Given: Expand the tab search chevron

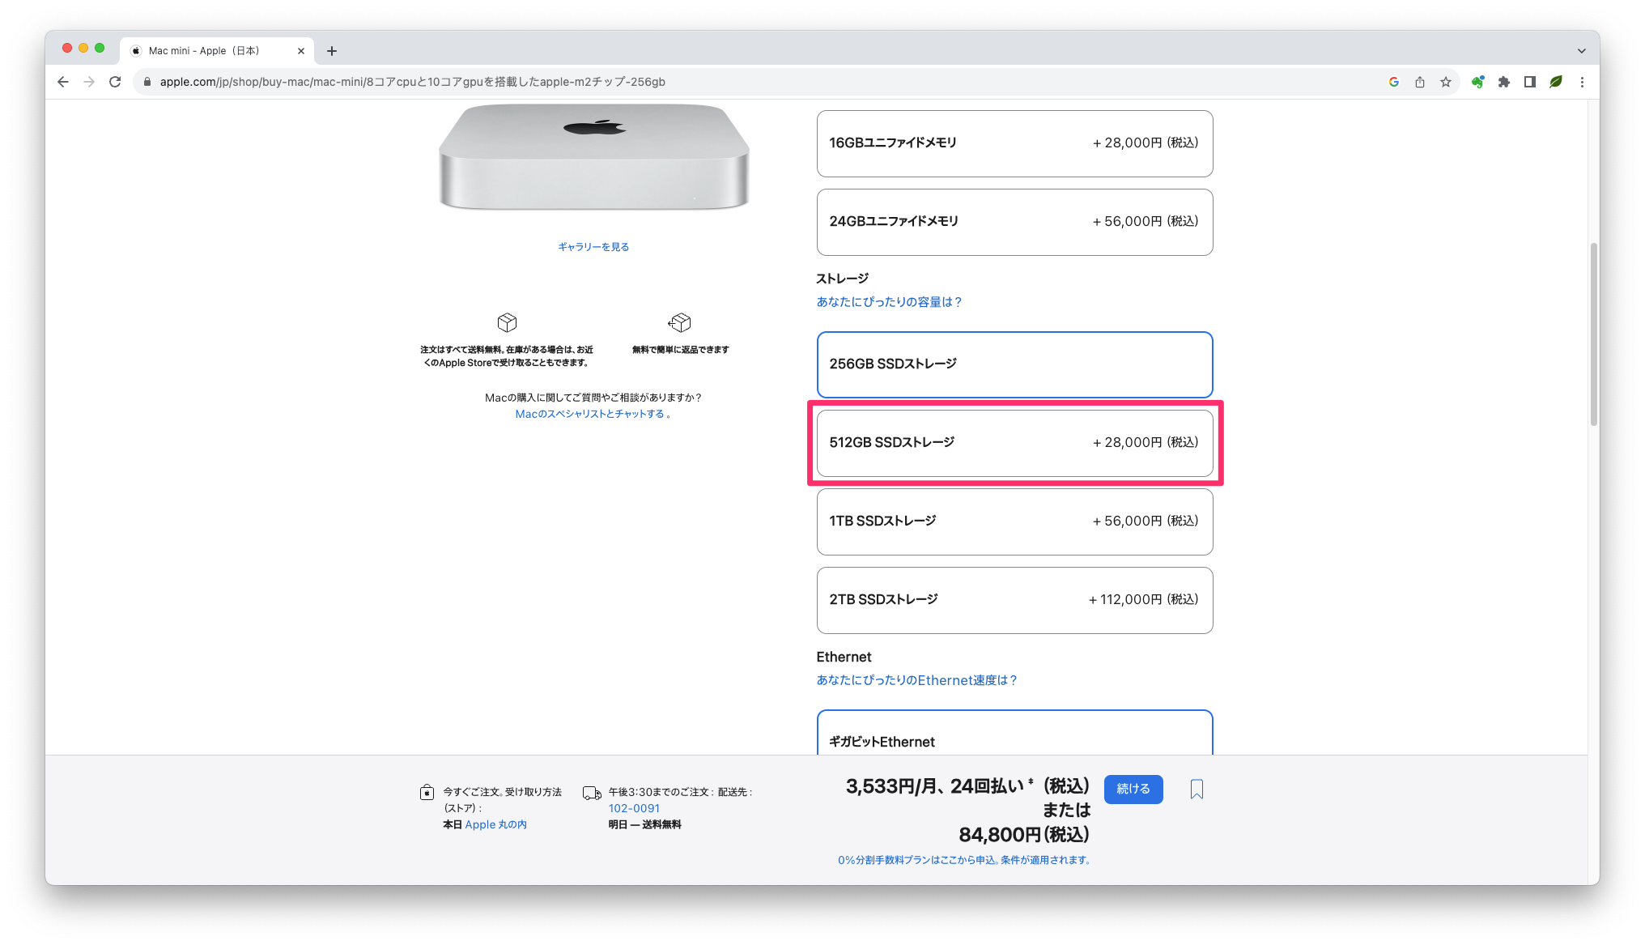Looking at the screenshot, I should pos(1581,51).
